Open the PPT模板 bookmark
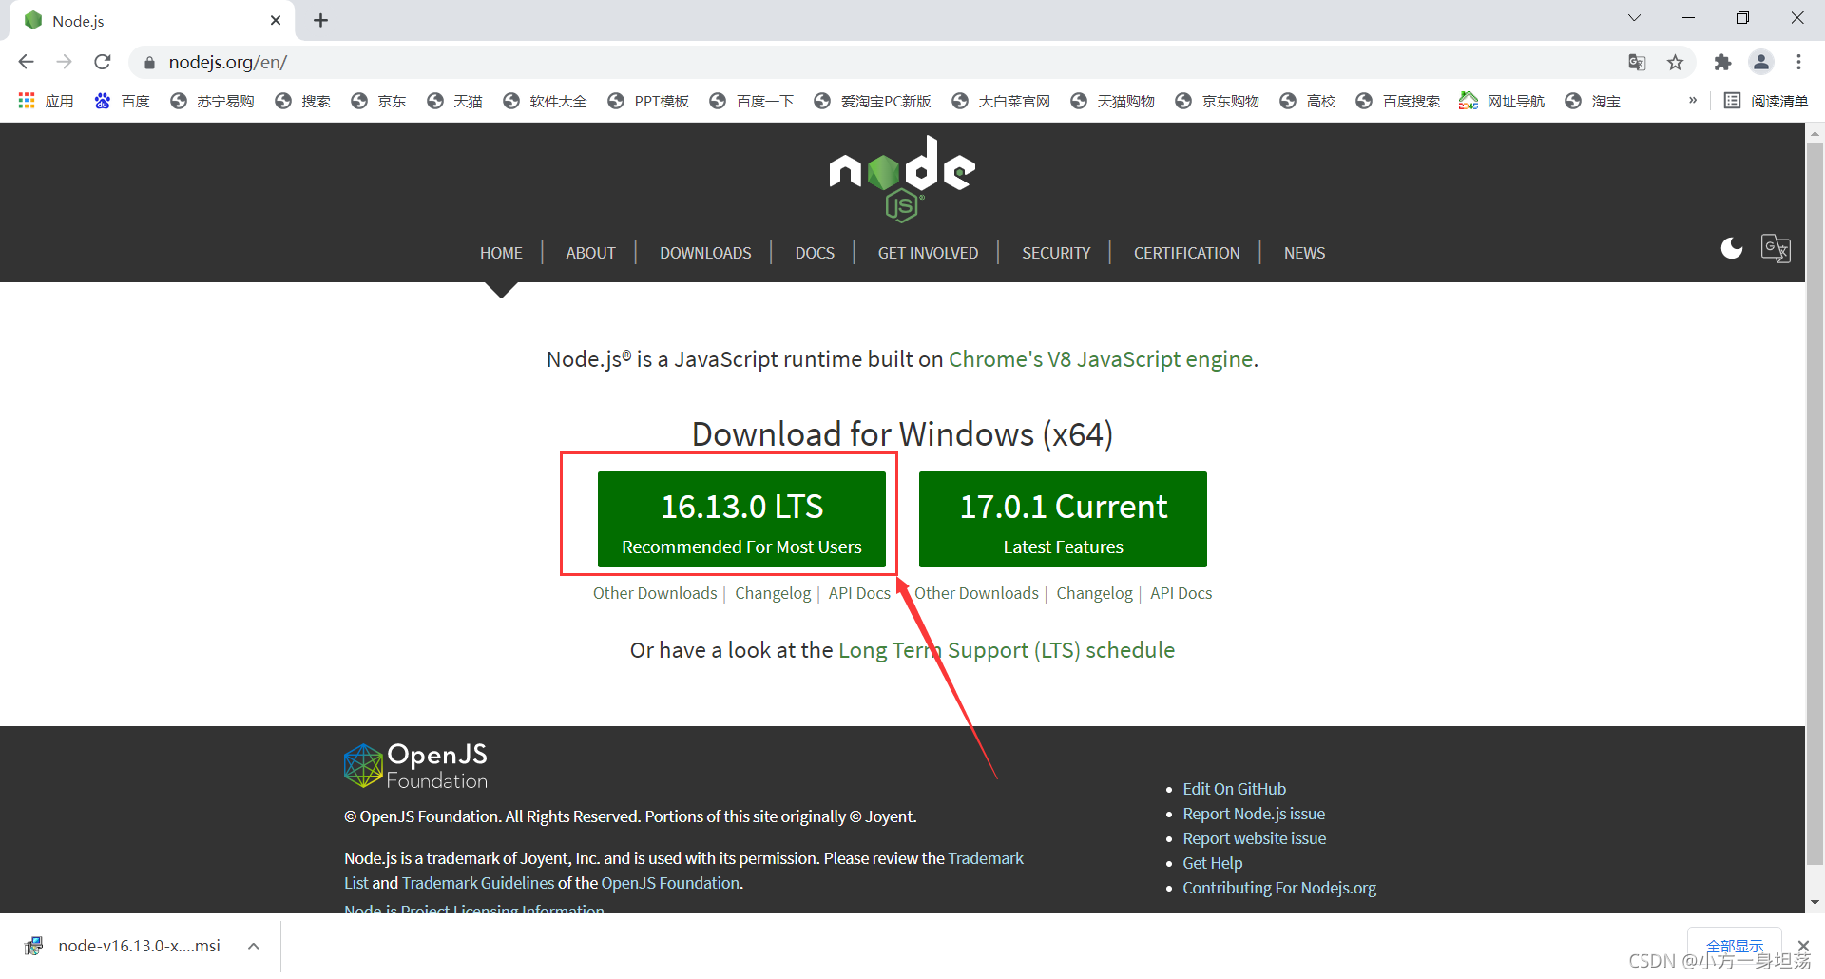1825x979 pixels. point(647,101)
